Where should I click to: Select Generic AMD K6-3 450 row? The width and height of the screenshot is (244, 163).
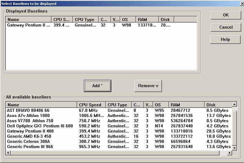click(x=29, y=136)
